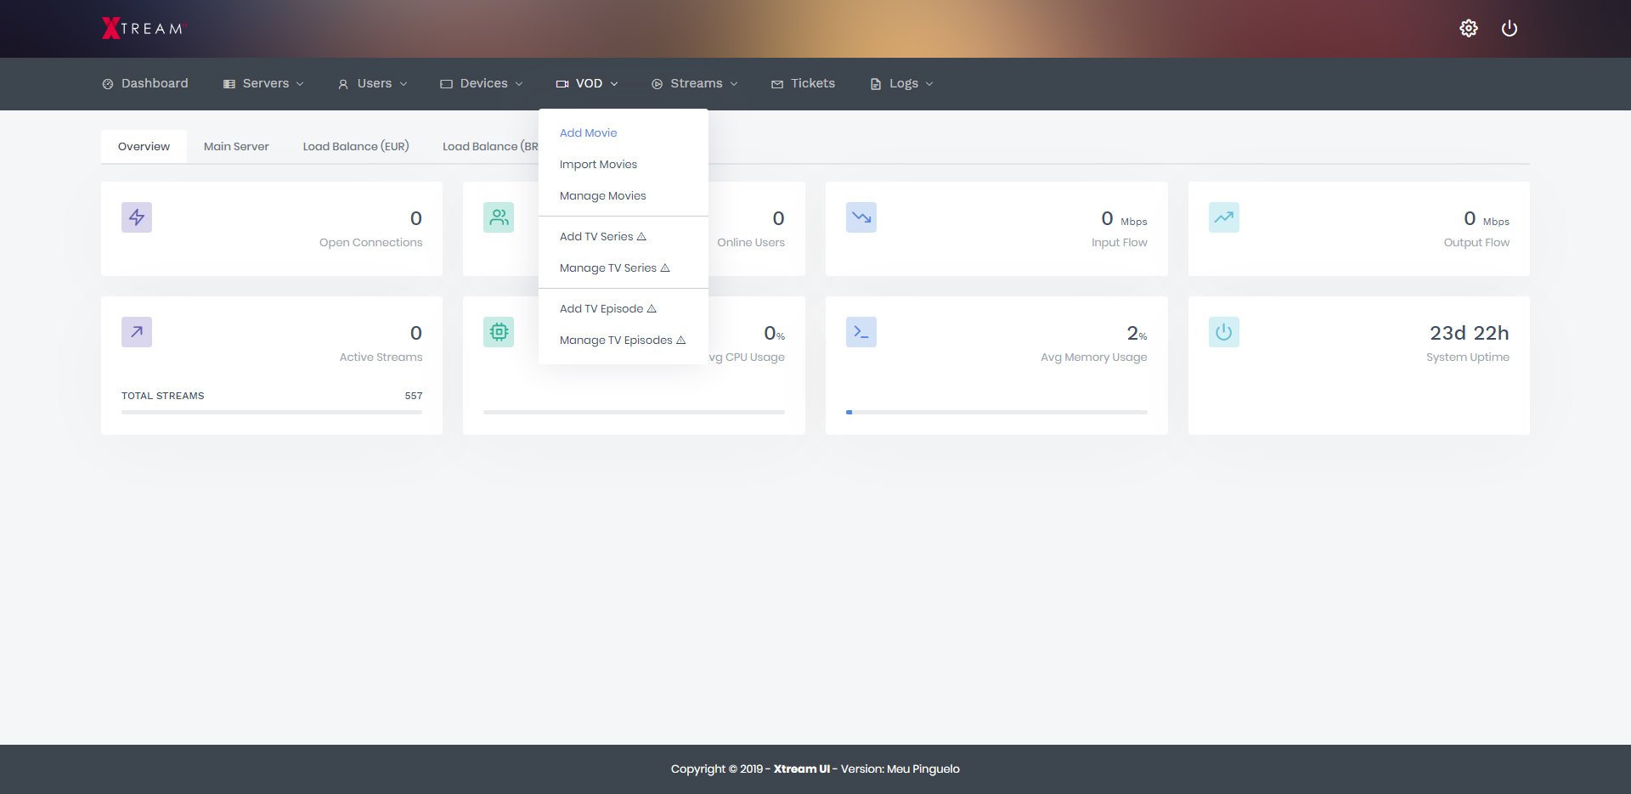Open the Streams navigation menu
Image resolution: width=1631 pixels, height=794 pixels.
coord(695,84)
